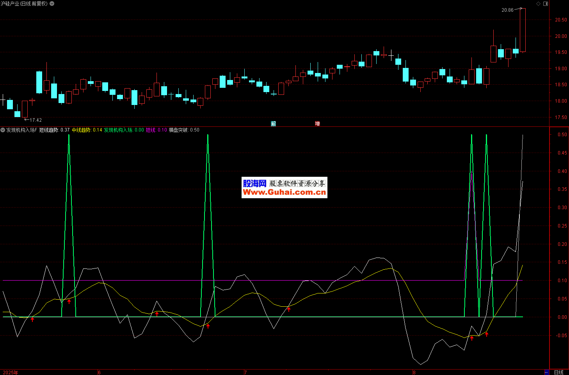This screenshot has width=569, height=375.
Task: Click the 17.50 price axis label
Action: 561,117
